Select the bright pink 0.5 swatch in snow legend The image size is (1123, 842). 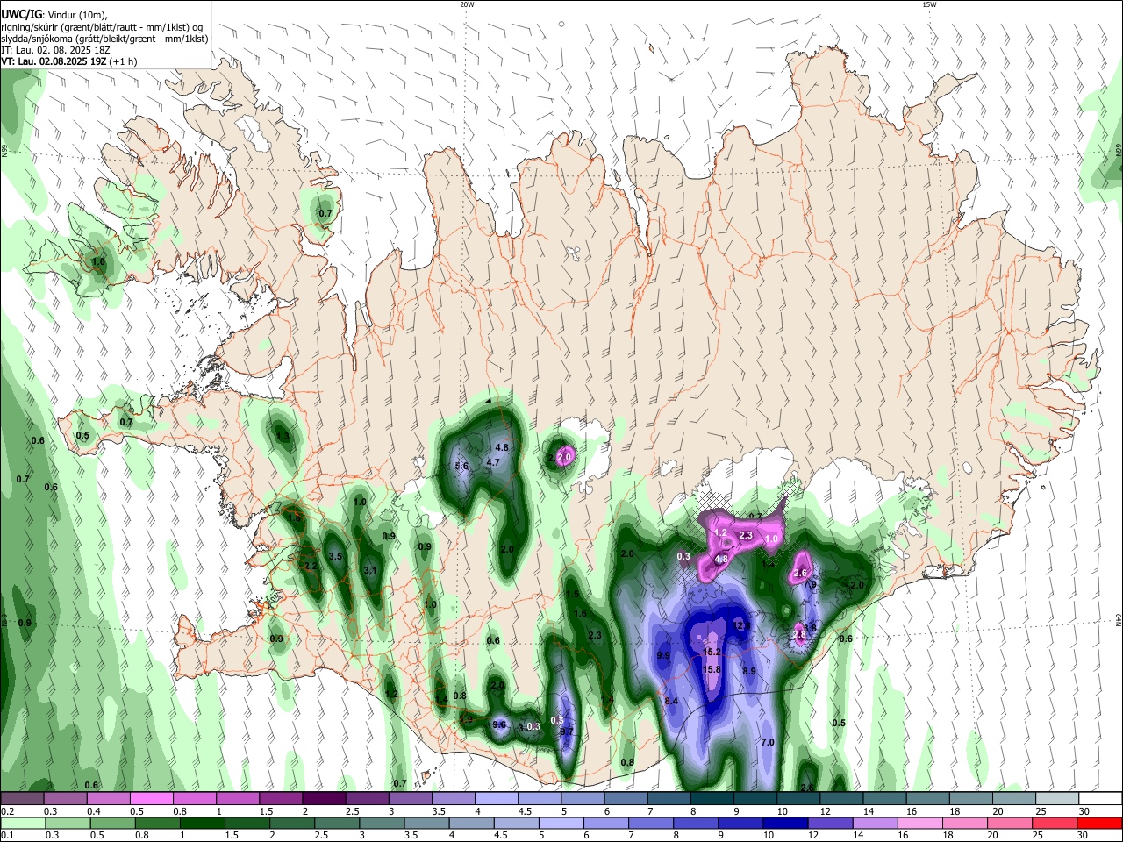(x=151, y=798)
